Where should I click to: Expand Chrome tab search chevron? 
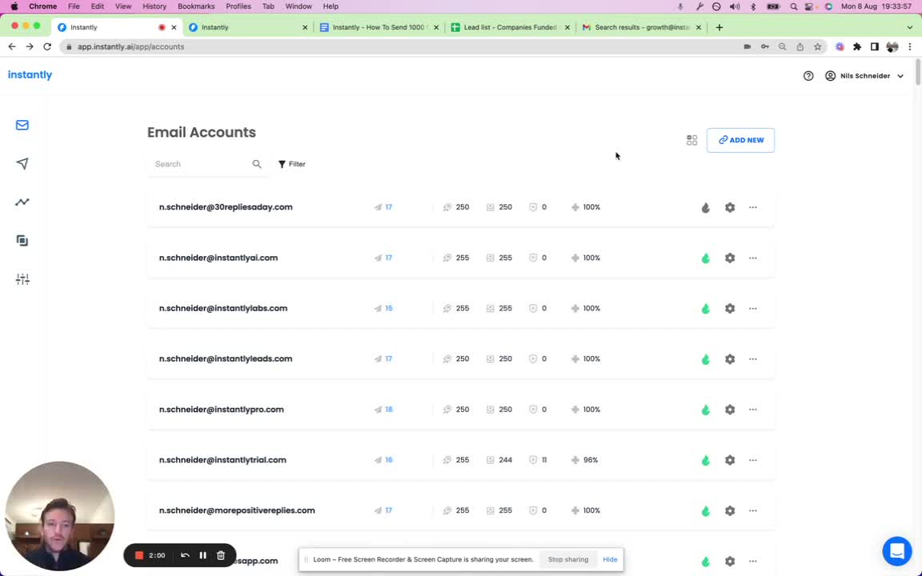pyautogui.click(x=910, y=27)
